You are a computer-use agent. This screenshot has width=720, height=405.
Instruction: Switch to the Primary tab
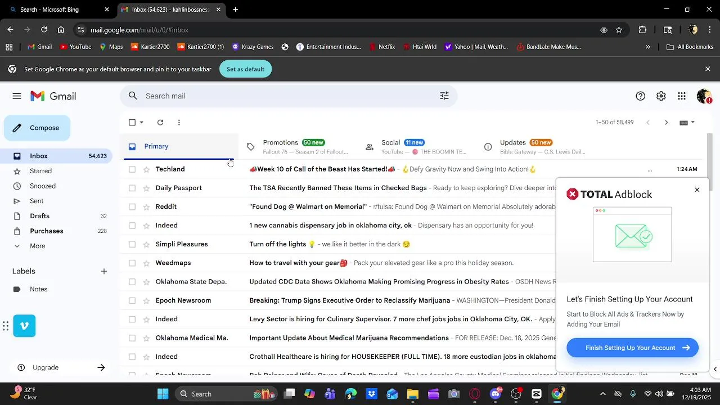pos(180,146)
